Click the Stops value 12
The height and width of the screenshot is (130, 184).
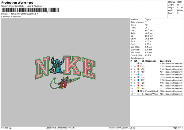[x=146, y=25]
